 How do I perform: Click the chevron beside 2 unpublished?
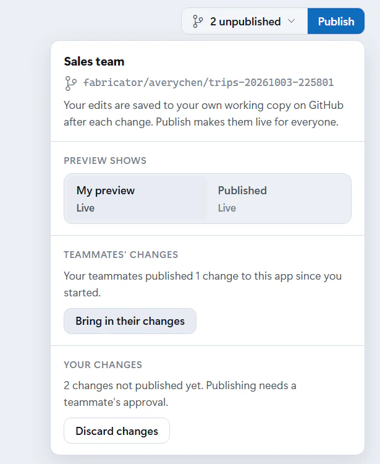(x=292, y=21)
